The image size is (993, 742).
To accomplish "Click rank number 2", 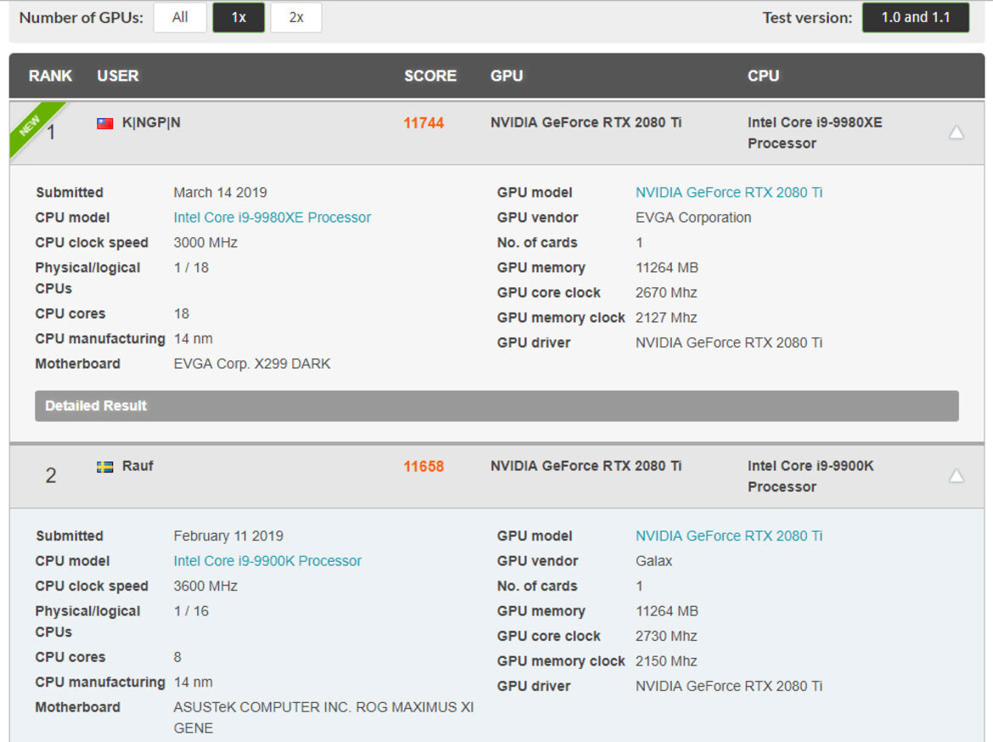I will click(x=51, y=476).
